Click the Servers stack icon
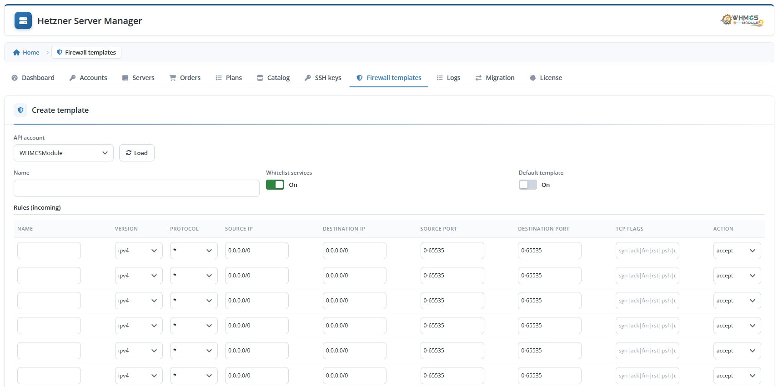The image size is (778, 387). (x=125, y=78)
